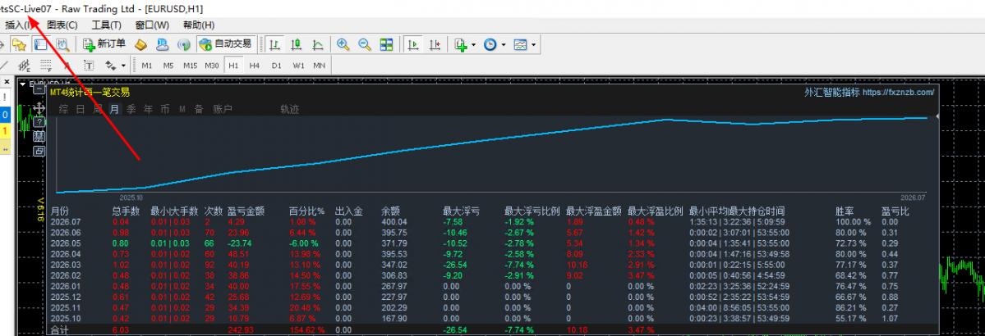The height and width of the screenshot is (336, 985).
Task: Click the panel's question mark help button
Action: tap(39, 122)
